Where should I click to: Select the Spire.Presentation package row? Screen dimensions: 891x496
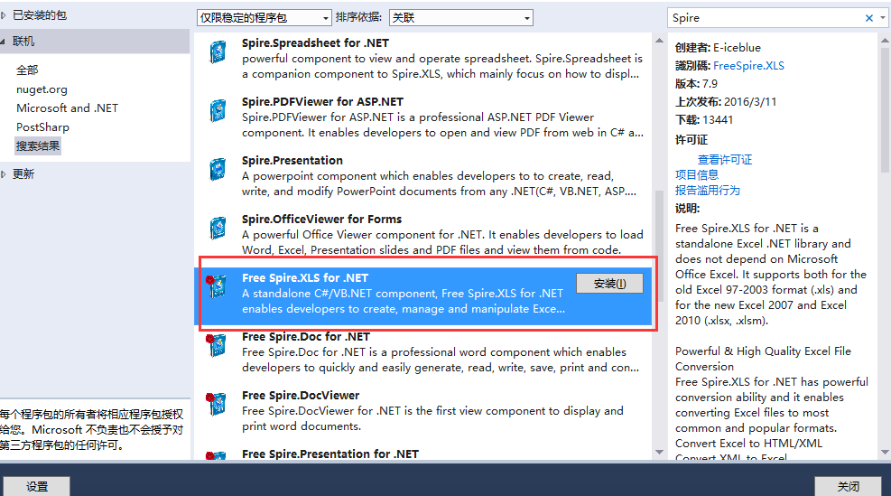click(423, 176)
